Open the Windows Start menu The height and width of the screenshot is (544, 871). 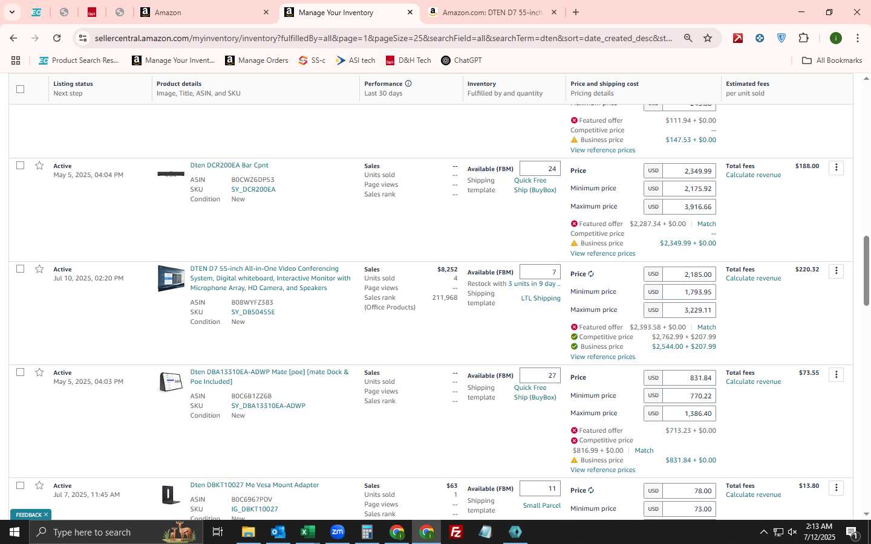point(15,532)
